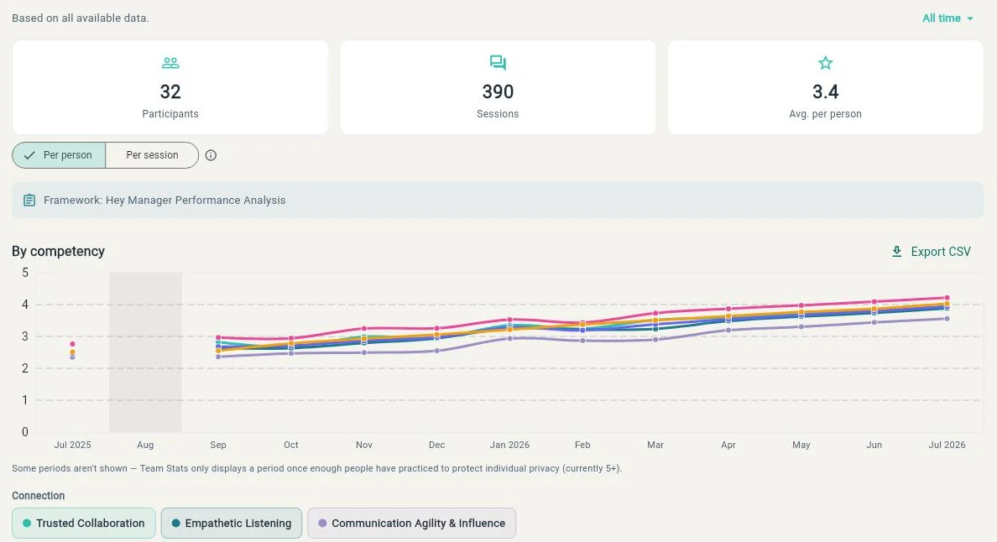Viewport: 997px width, 542px height.
Task: Click the Export CSV button
Action: 932,252
